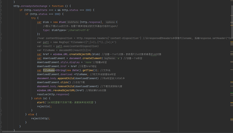The image size is (233, 133).
Task: Click the horizontal scrollbar thumb at the bottom
Action: pyautogui.click(x=81, y=131)
